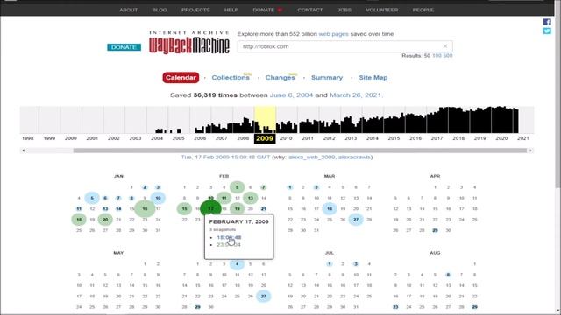561x315 pixels.
Task: Follow the March 26, 2021 link
Action: point(355,95)
